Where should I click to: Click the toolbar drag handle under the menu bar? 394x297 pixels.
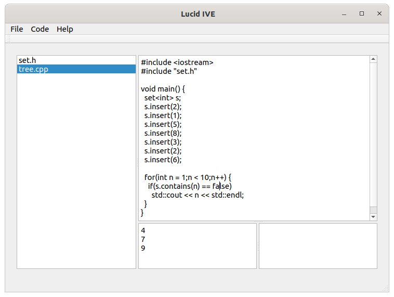[x=8, y=39]
